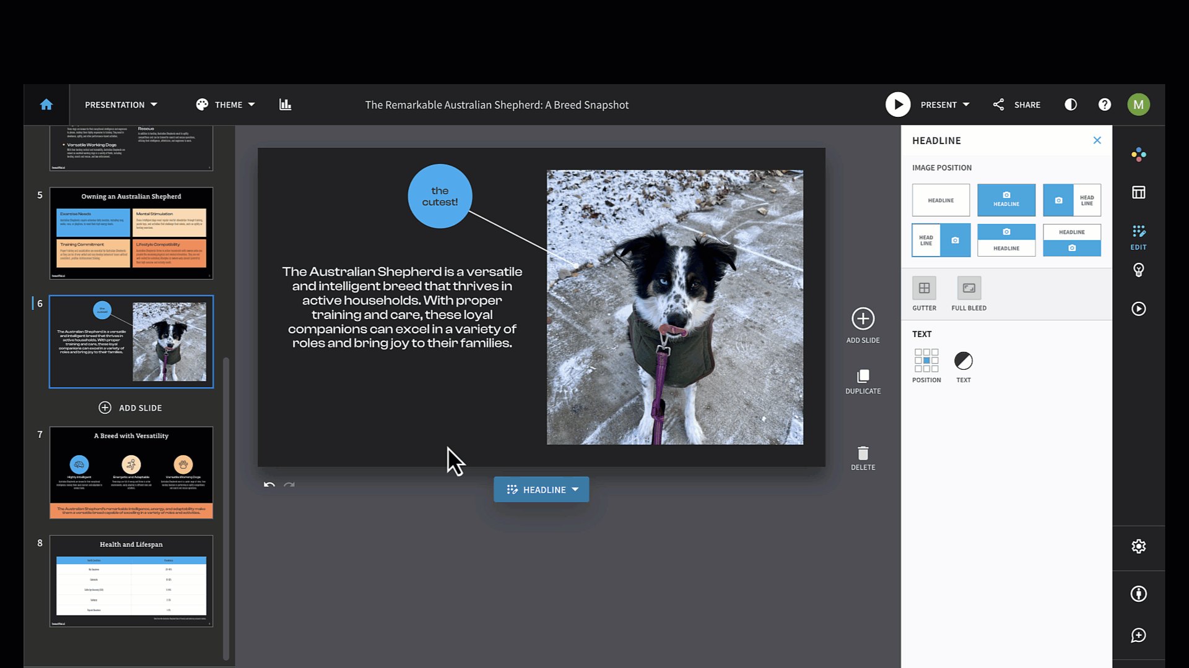Open slide settings with the gear icon

[x=1139, y=546]
